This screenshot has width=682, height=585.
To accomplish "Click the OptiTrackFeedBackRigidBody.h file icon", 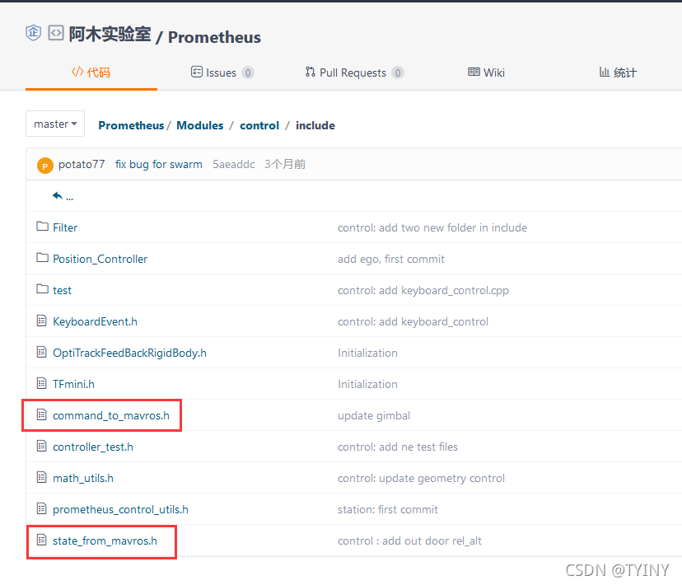I will click(x=41, y=353).
